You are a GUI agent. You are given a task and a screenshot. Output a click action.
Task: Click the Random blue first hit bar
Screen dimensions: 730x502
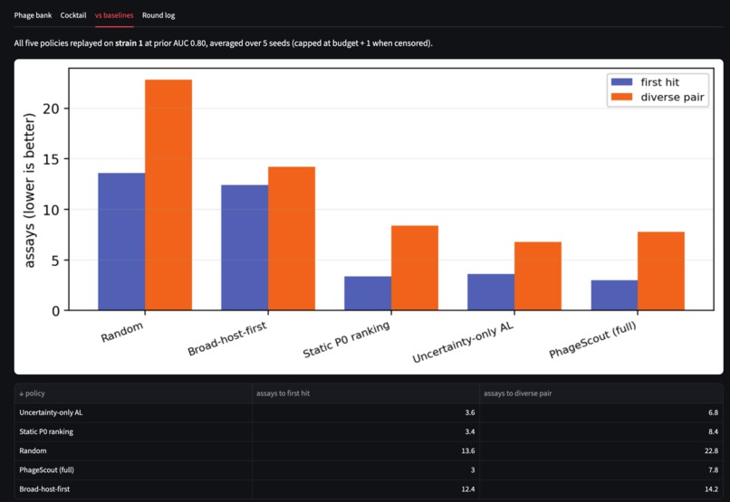(121, 242)
